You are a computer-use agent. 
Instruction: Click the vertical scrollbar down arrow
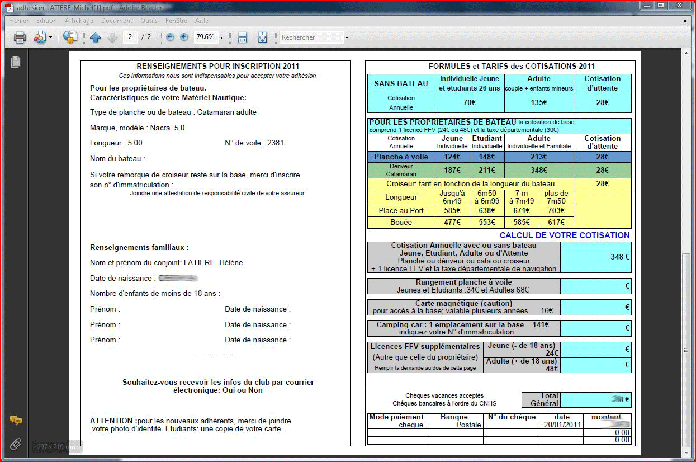[x=686, y=452]
